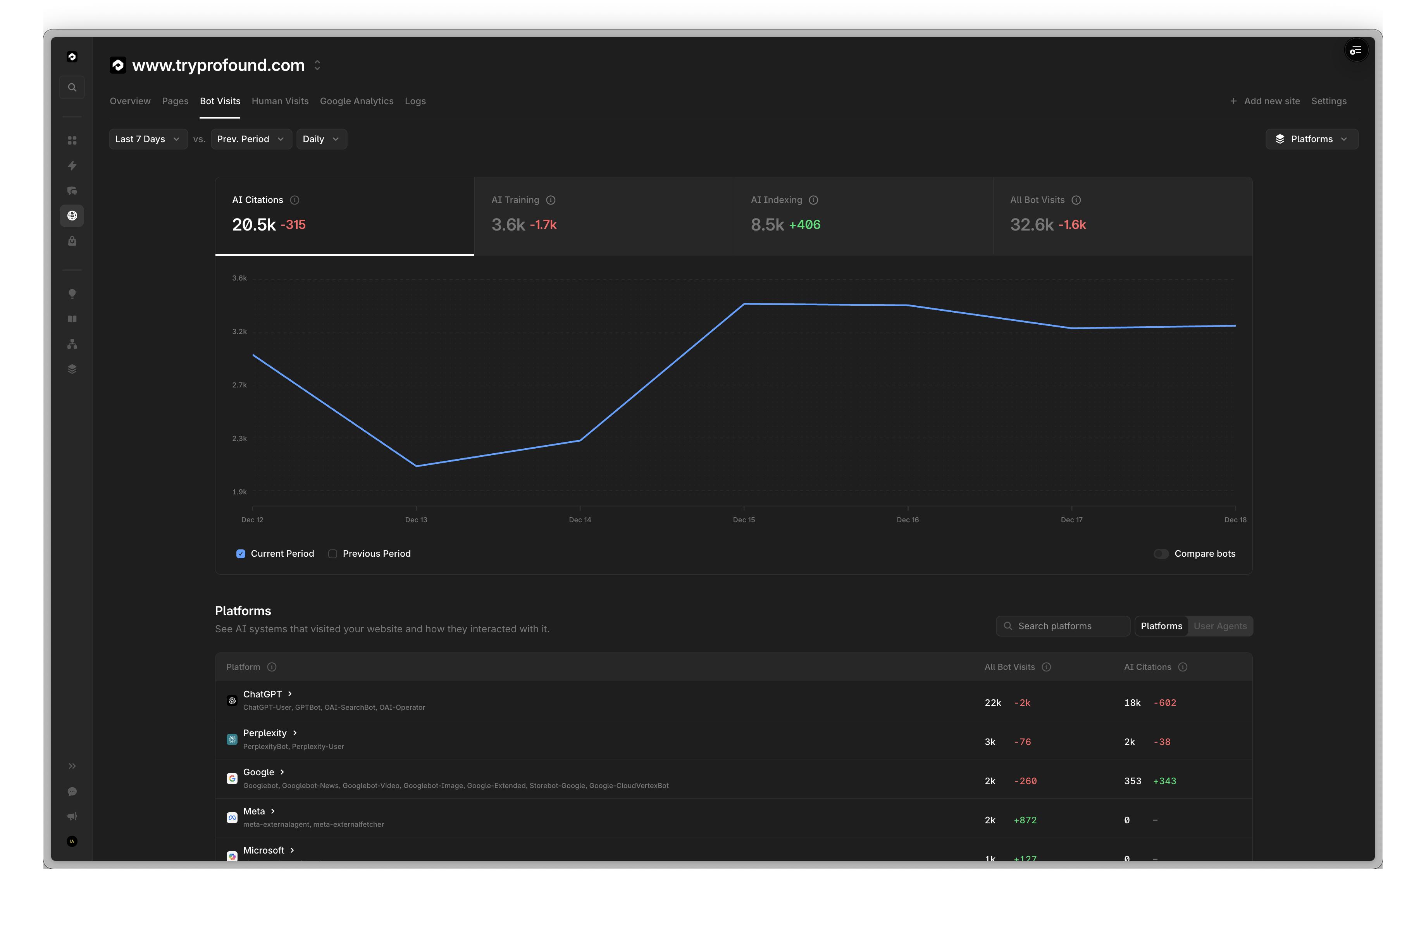
Task: Select the bot visits globe icon in sidebar
Action: [72, 216]
